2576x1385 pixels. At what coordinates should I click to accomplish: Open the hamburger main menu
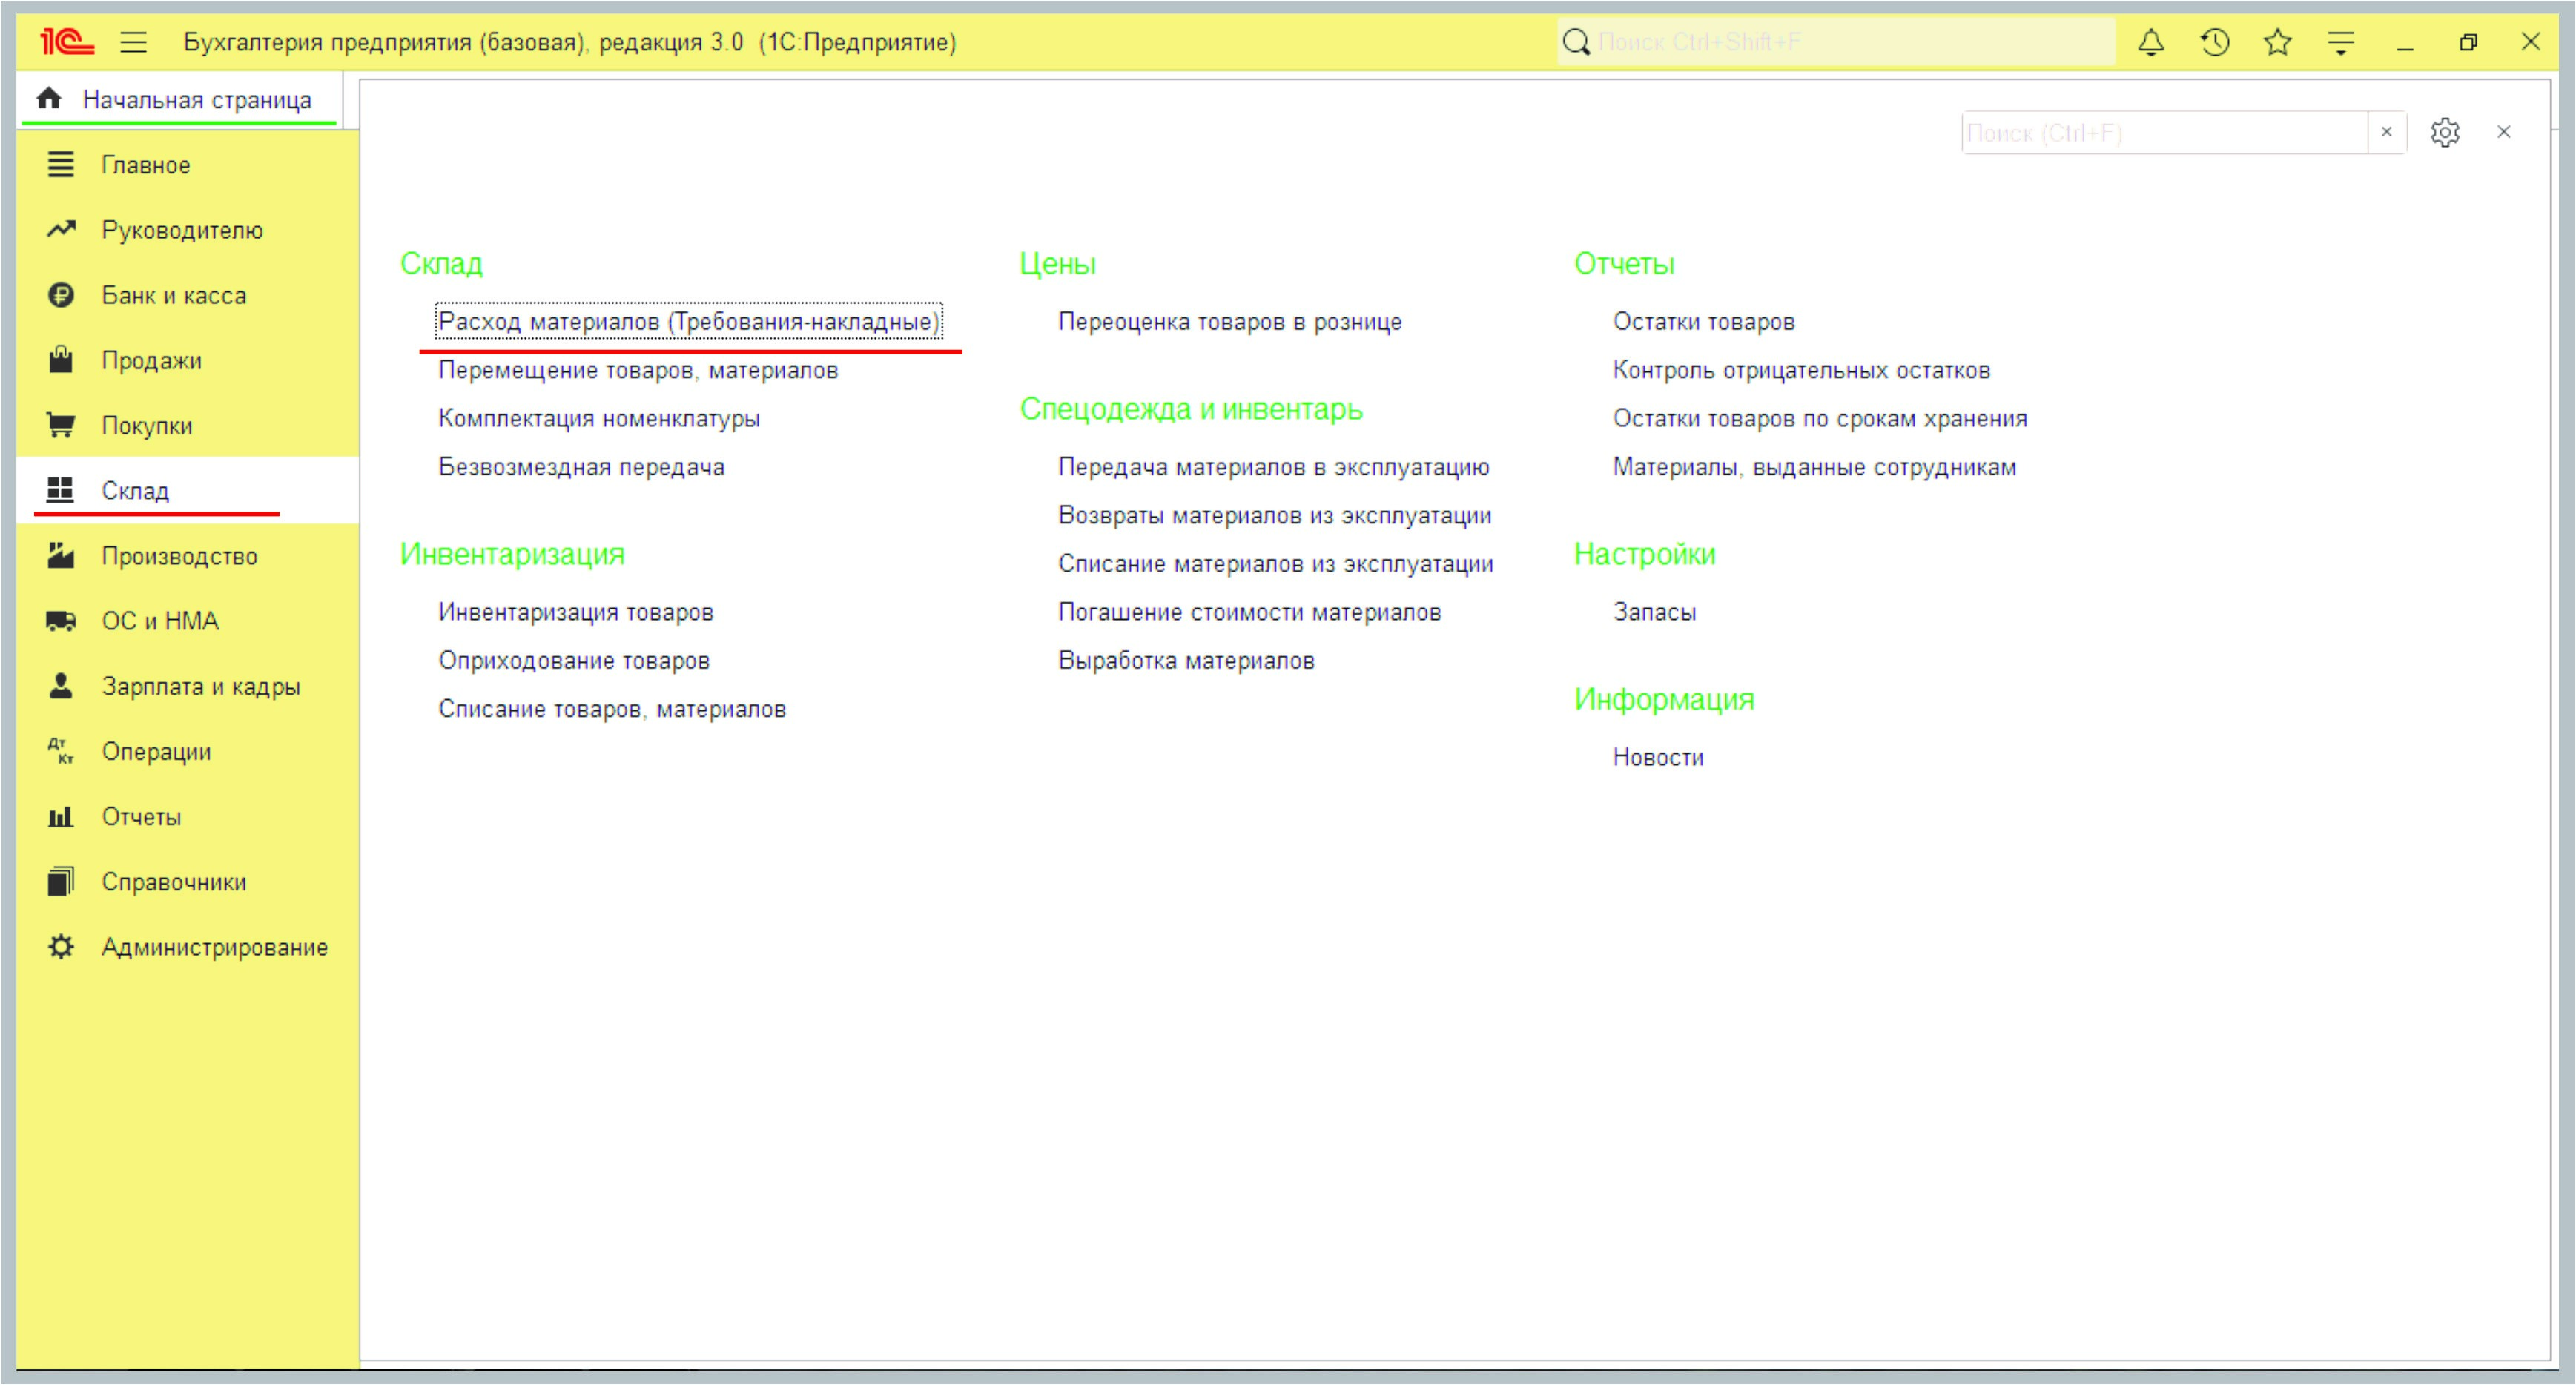[133, 42]
